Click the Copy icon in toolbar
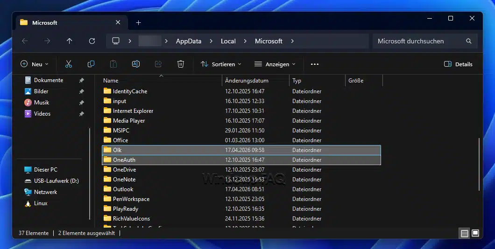Screen dimensions: 495x249 pyautogui.click(x=91, y=64)
